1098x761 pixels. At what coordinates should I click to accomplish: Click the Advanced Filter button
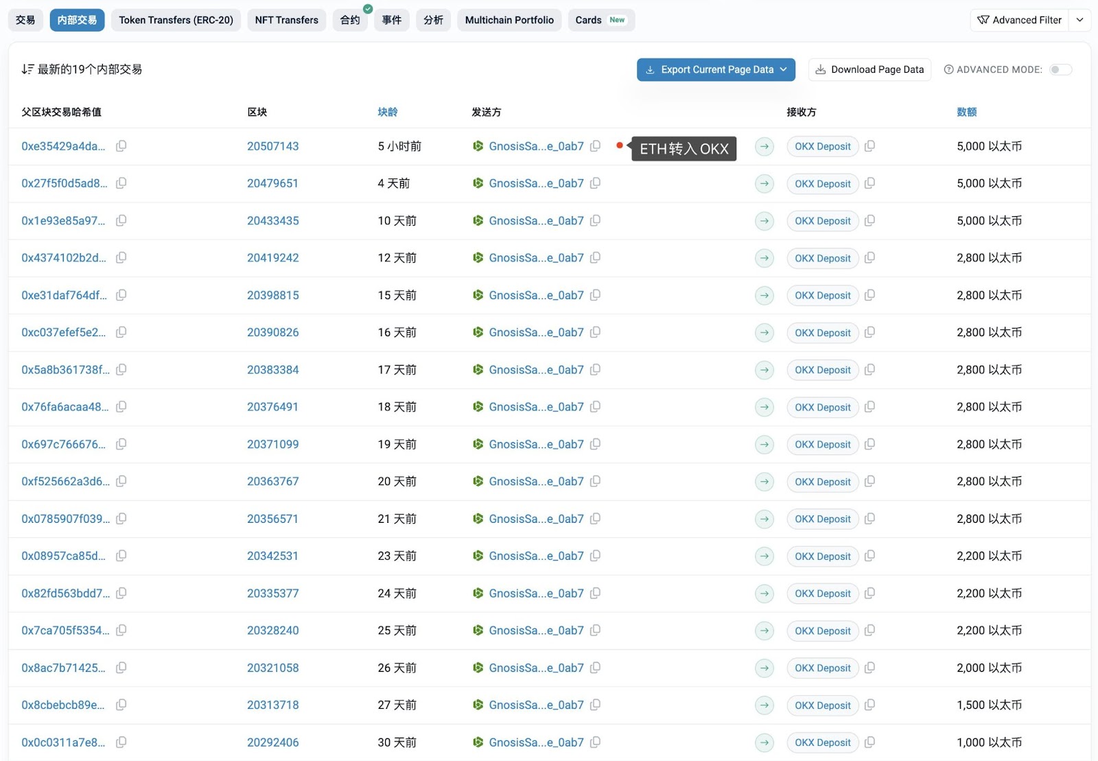click(x=1020, y=20)
